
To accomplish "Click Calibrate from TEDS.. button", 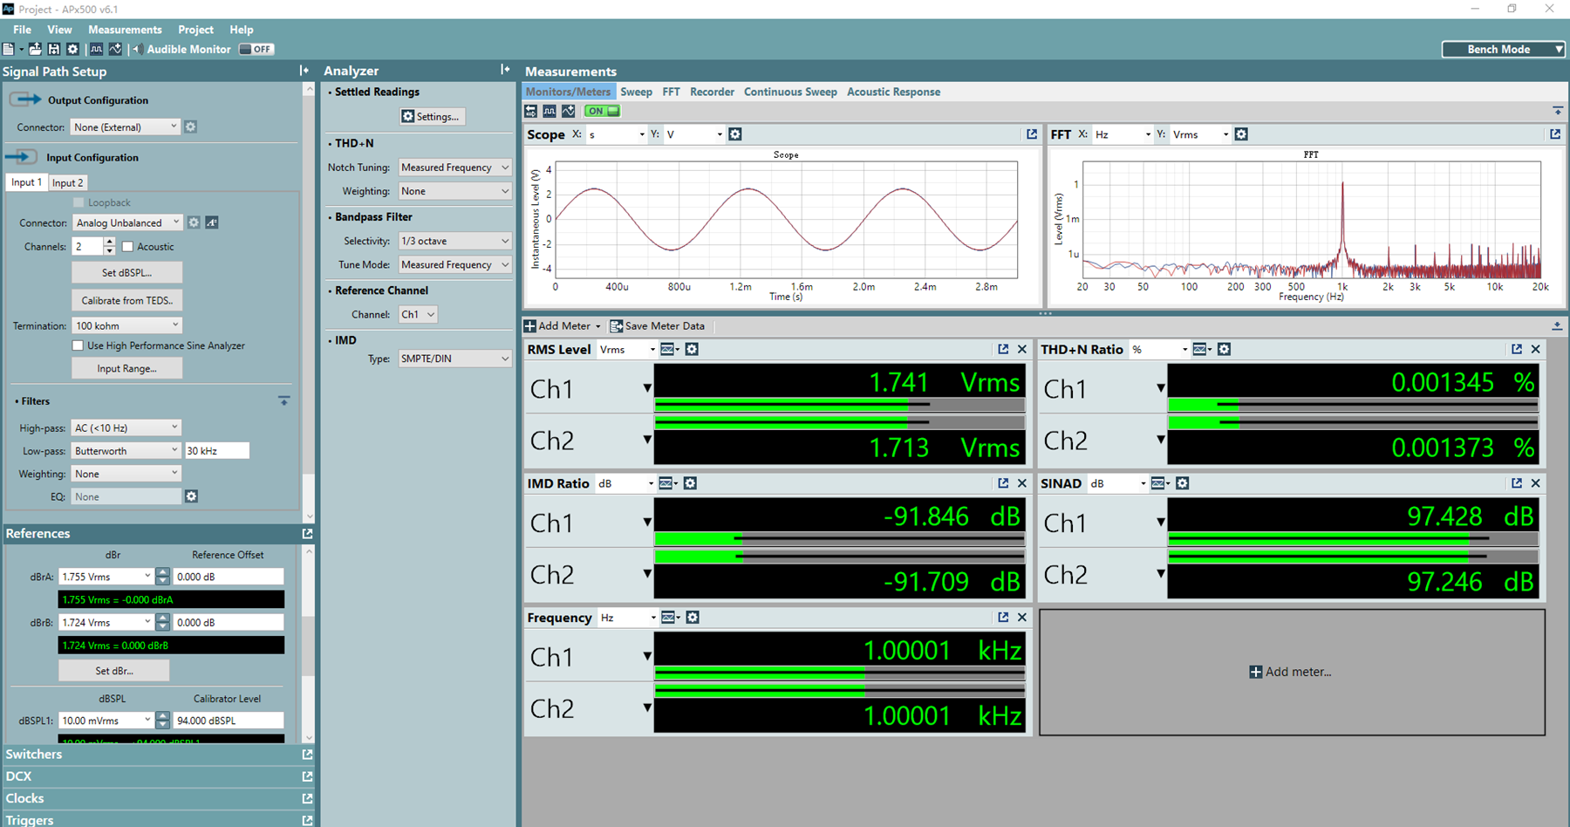I will coord(126,300).
